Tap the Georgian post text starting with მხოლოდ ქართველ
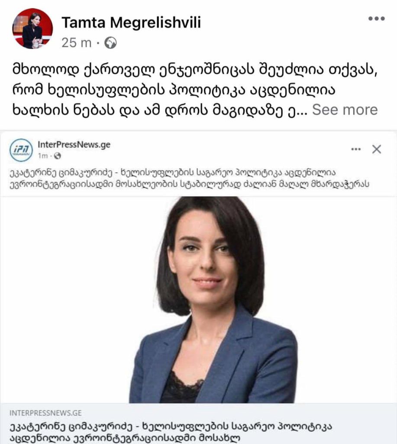This screenshot has width=397, height=444. 195,90
